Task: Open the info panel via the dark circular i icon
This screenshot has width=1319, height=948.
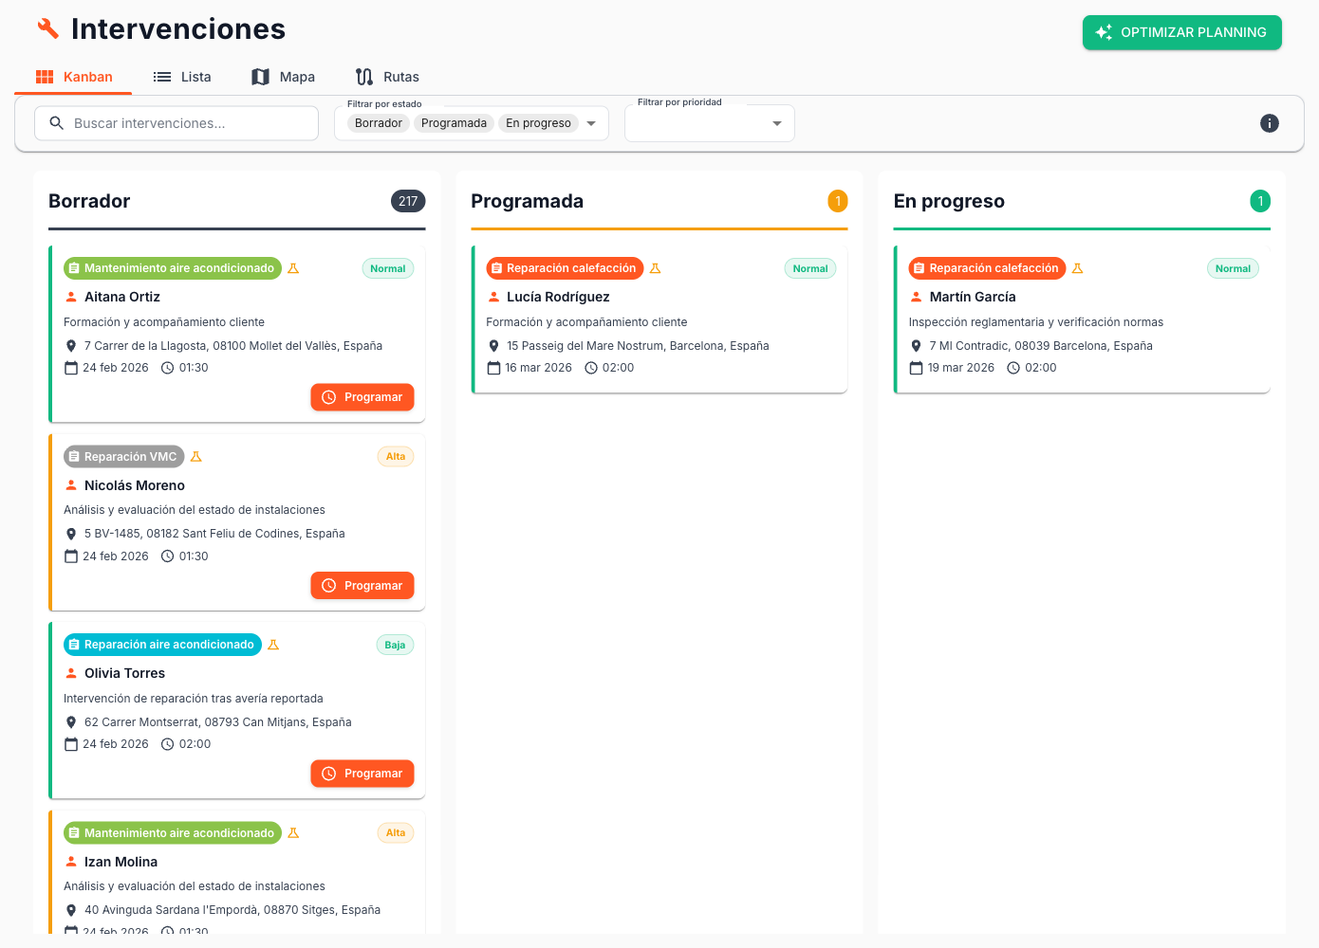Action: click(x=1270, y=122)
